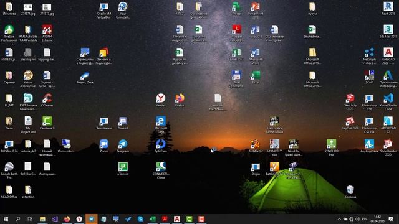Select the CCleaner desktop shortcut

click(47, 100)
